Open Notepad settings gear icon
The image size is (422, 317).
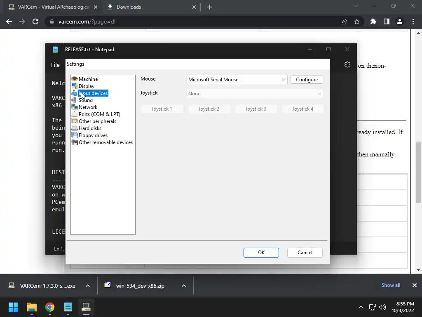click(347, 64)
